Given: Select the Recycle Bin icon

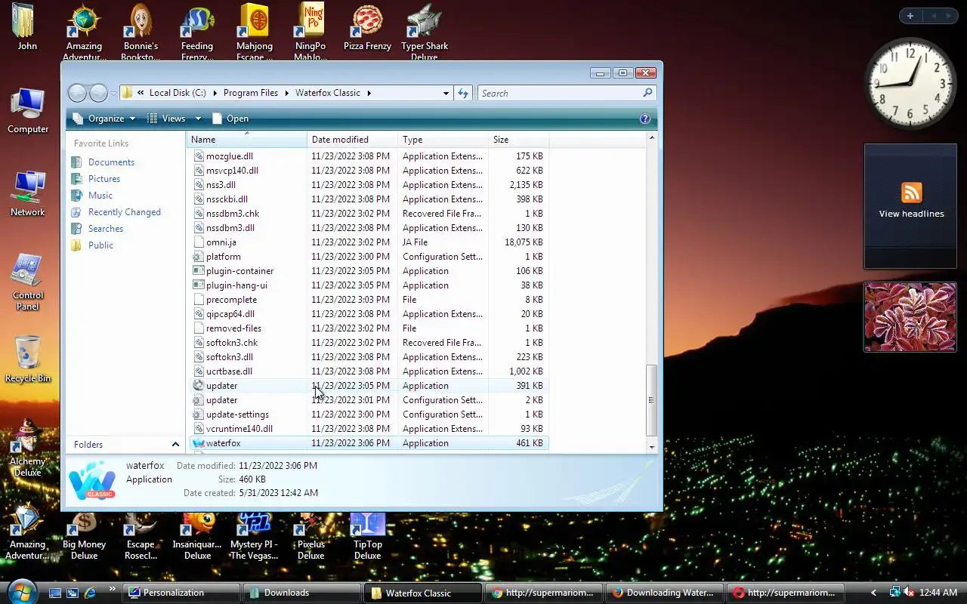Looking at the screenshot, I should 28,359.
